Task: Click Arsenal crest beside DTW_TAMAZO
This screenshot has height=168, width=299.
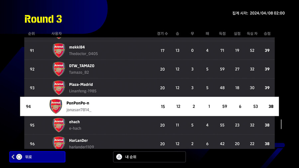Action: click(59, 69)
